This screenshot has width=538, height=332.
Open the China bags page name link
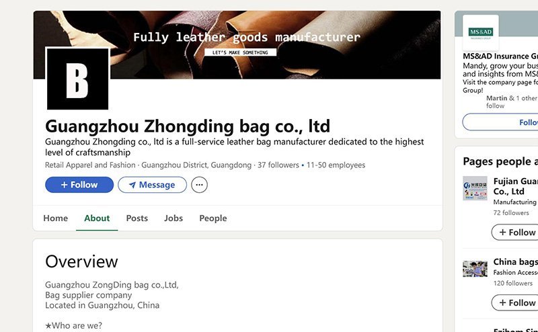(516, 261)
